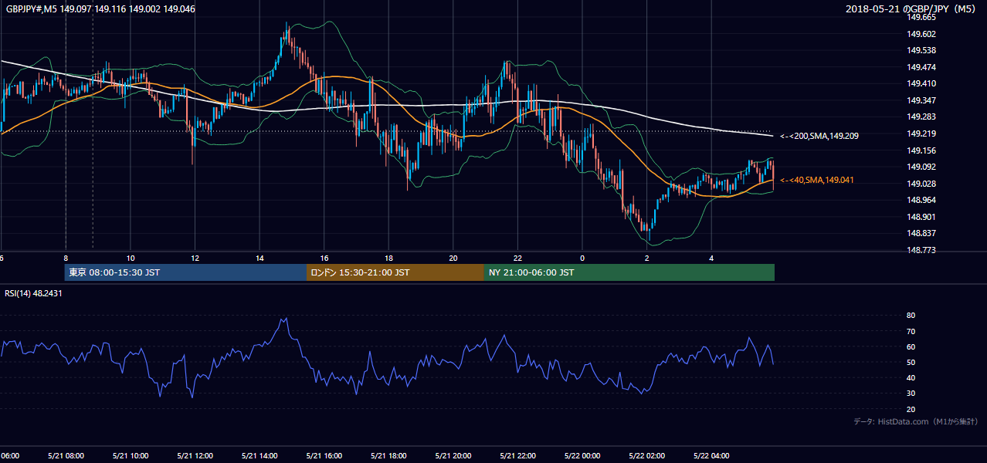987x463 pixels.
Task: Click the NY 21:00-06:00 JST session bar
Action: 629,272
